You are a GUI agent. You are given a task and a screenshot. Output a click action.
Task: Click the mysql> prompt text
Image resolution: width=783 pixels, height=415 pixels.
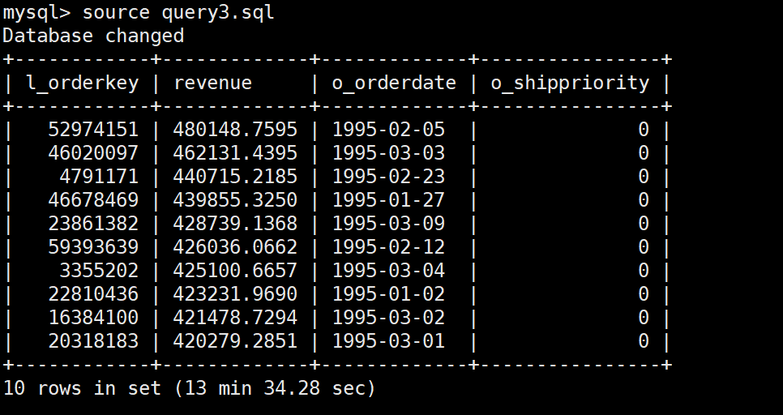pos(35,12)
